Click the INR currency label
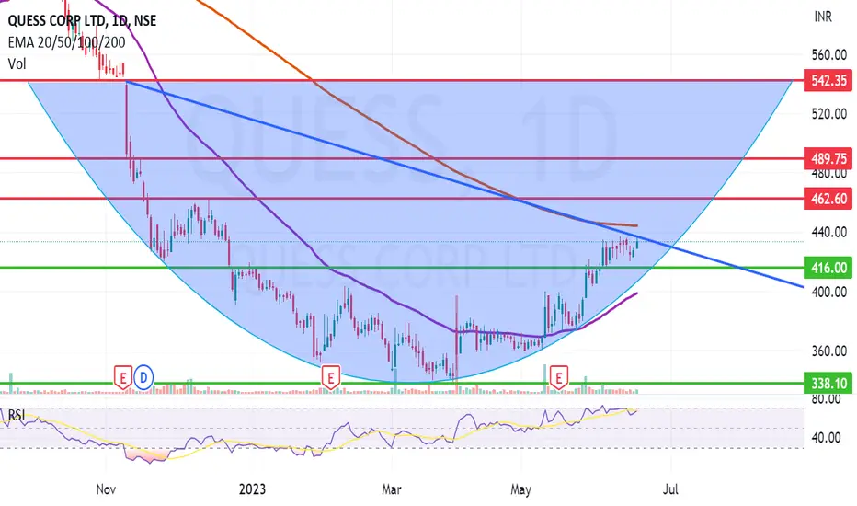Viewport: 857px width, 506px height. (823, 17)
